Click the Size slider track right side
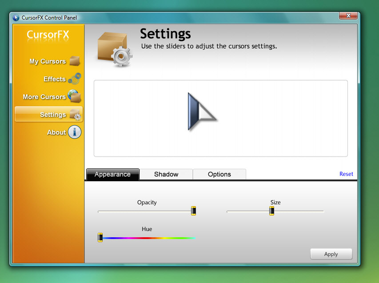The height and width of the screenshot is (283, 379). 299,211
